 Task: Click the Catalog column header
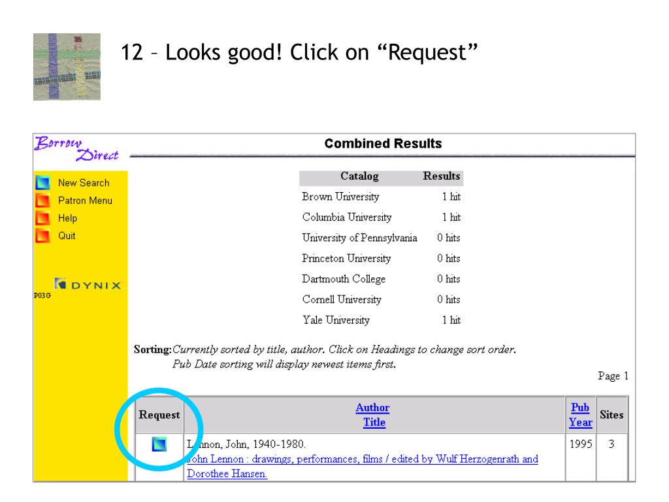359,176
